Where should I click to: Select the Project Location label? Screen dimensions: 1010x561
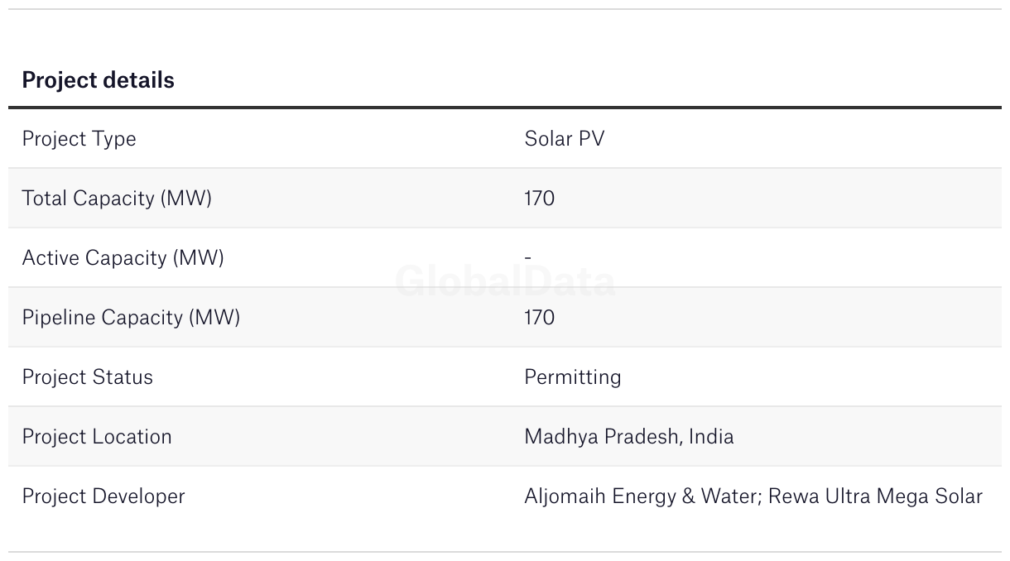[x=97, y=437]
